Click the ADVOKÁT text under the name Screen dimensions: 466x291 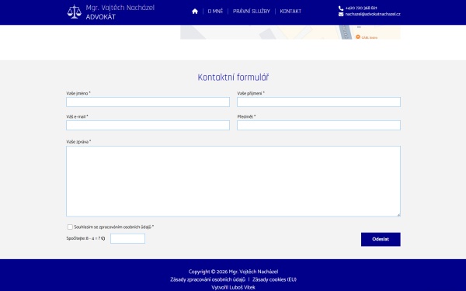[100, 17]
